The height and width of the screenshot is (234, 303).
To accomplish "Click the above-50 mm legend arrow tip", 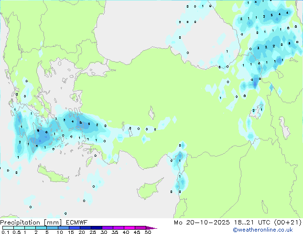I will 151,228.
